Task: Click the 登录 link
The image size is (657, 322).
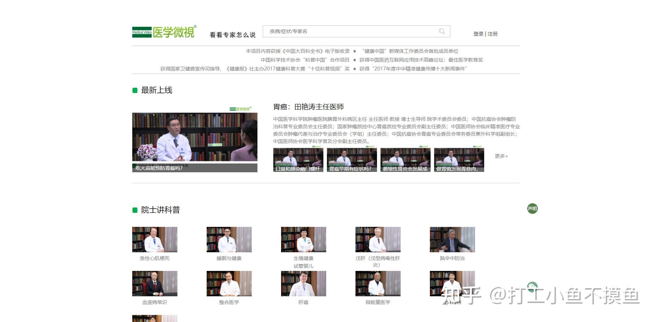Action: 478,34
